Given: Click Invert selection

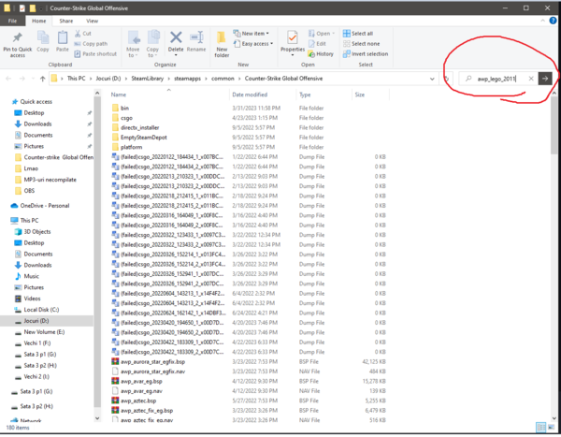Looking at the screenshot, I should click(x=366, y=53).
